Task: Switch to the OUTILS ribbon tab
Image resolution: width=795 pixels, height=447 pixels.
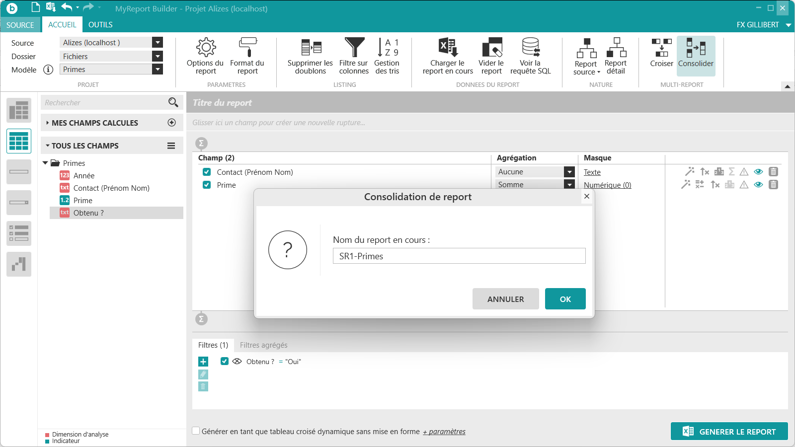Action: pyautogui.click(x=100, y=24)
